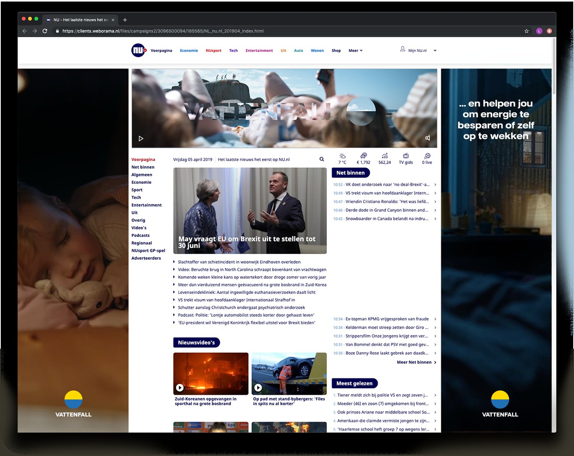The height and width of the screenshot is (456, 574).
Task: Click the Net binnen header button
Action: click(x=351, y=173)
